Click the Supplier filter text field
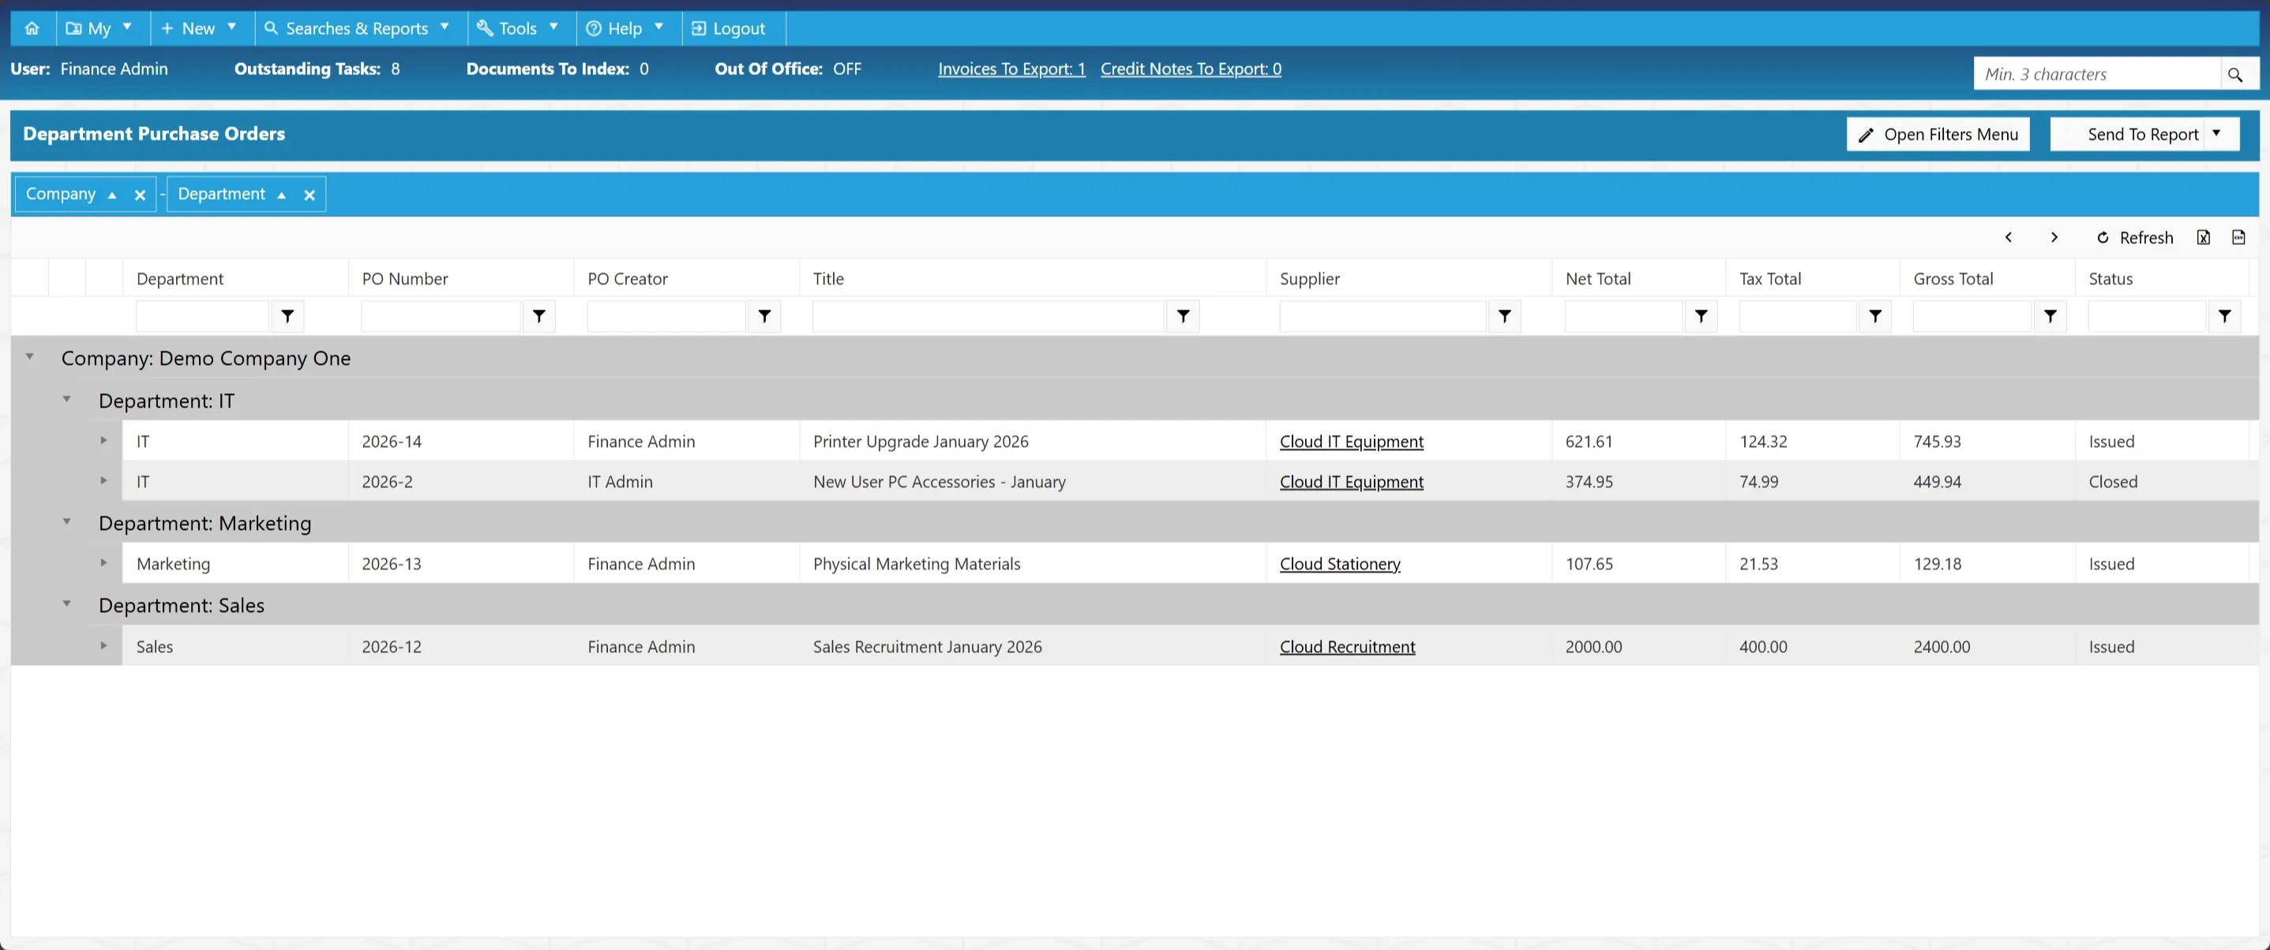Viewport: 2270px width, 950px height. tap(1383, 316)
